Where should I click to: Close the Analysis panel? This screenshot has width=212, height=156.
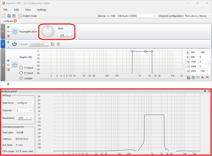209,91
